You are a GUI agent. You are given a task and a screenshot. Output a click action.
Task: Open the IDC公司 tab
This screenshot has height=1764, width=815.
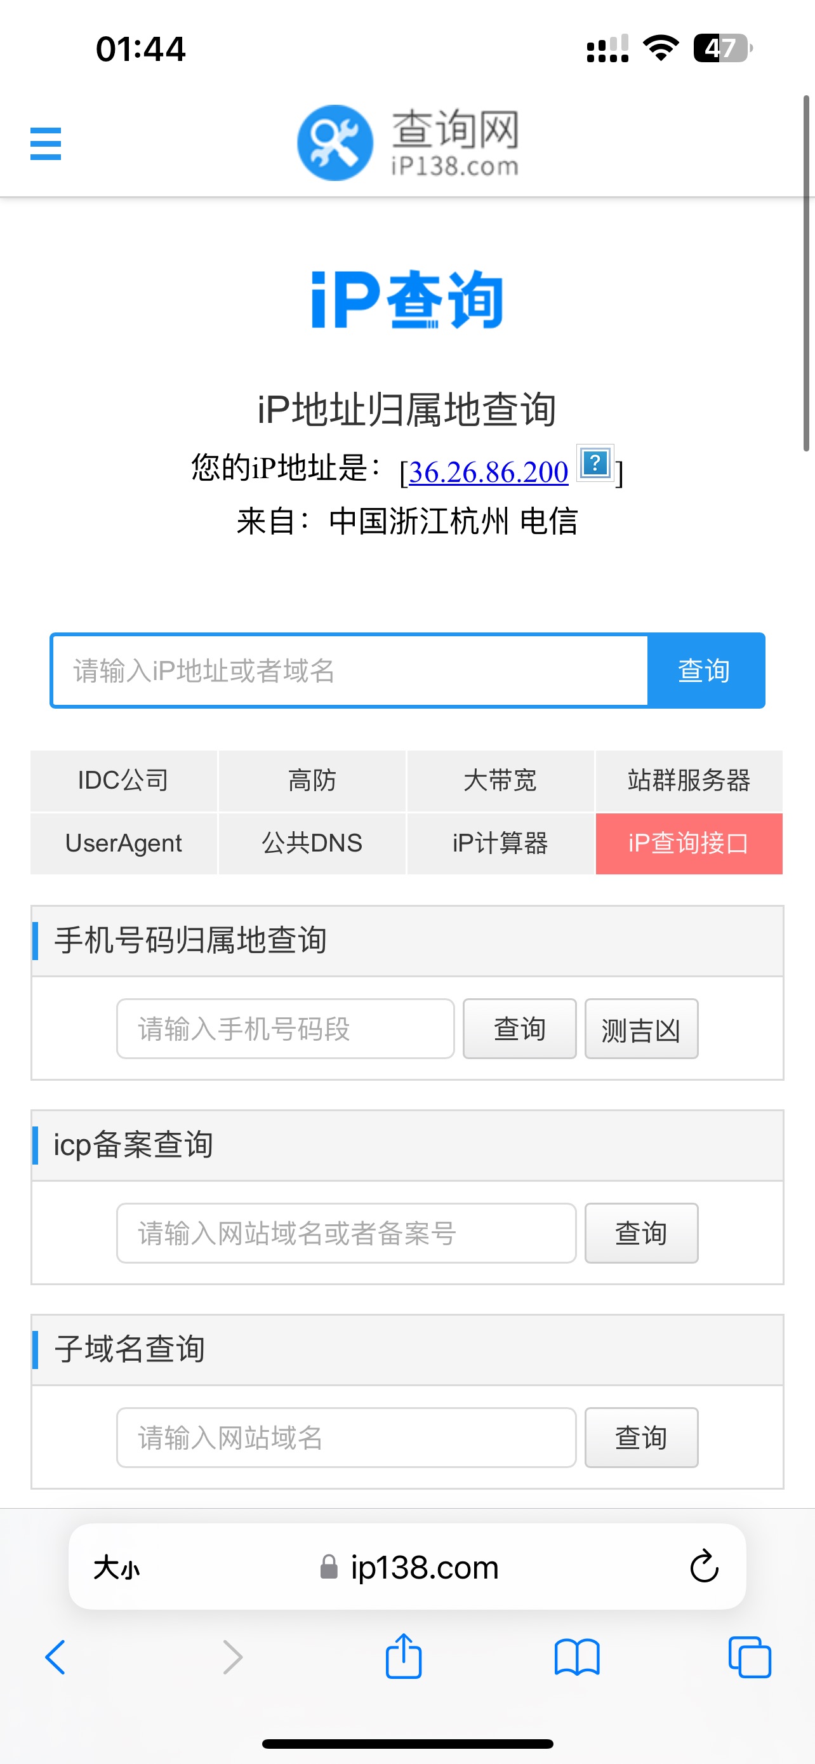[124, 780]
